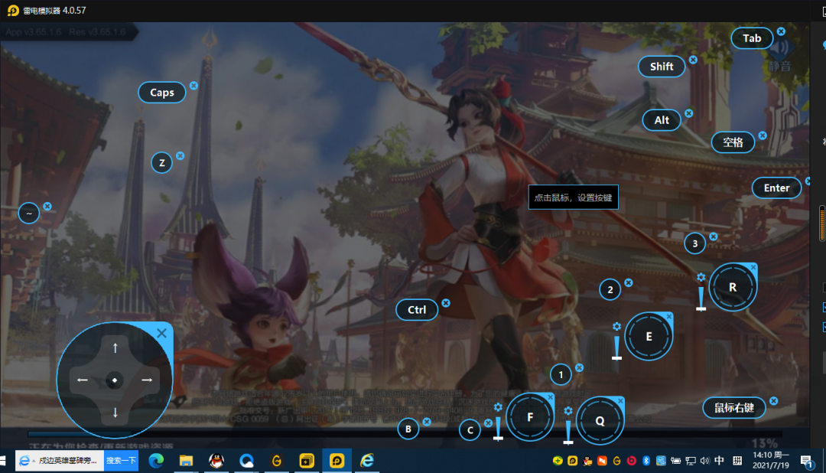Select the R skill key circle

coord(733,287)
